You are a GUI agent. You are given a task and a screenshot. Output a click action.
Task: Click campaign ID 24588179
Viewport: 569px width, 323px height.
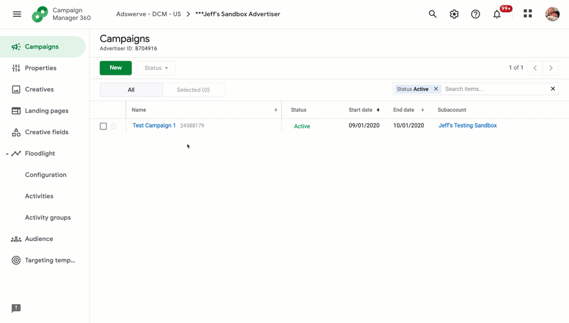[x=192, y=125]
